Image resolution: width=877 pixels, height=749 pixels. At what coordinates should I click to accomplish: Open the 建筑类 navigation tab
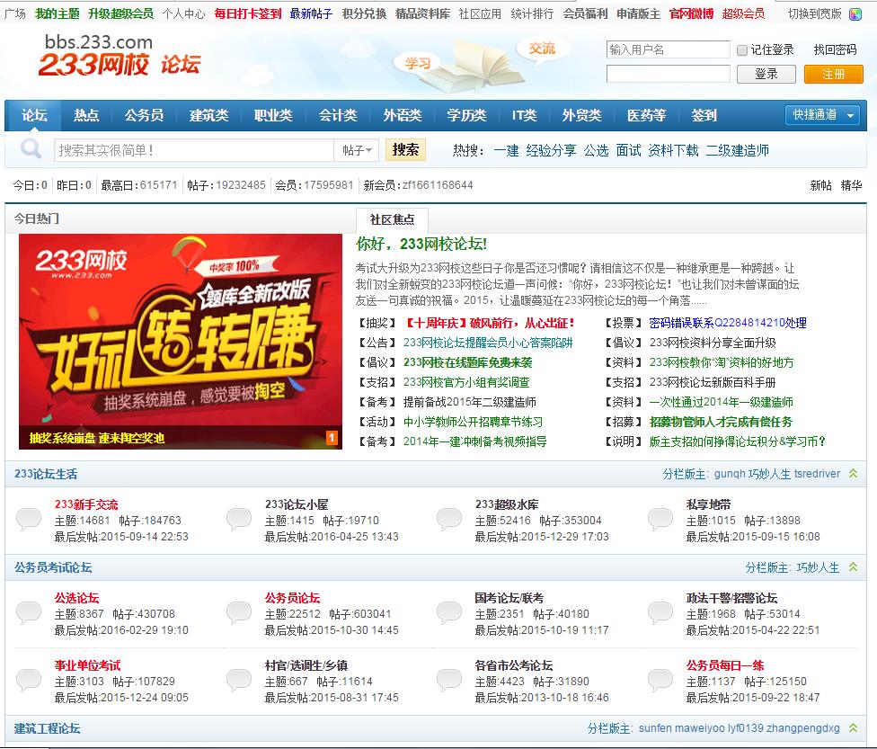click(x=208, y=115)
